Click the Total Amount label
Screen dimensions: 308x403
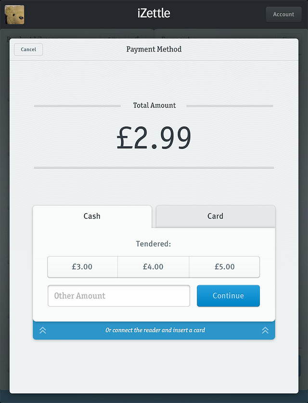click(154, 105)
